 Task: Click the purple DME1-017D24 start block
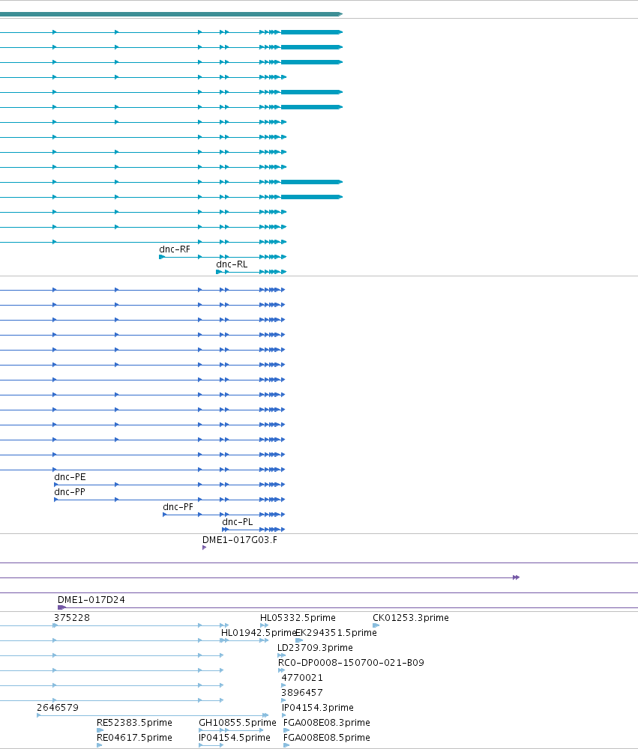click(61, 607)
